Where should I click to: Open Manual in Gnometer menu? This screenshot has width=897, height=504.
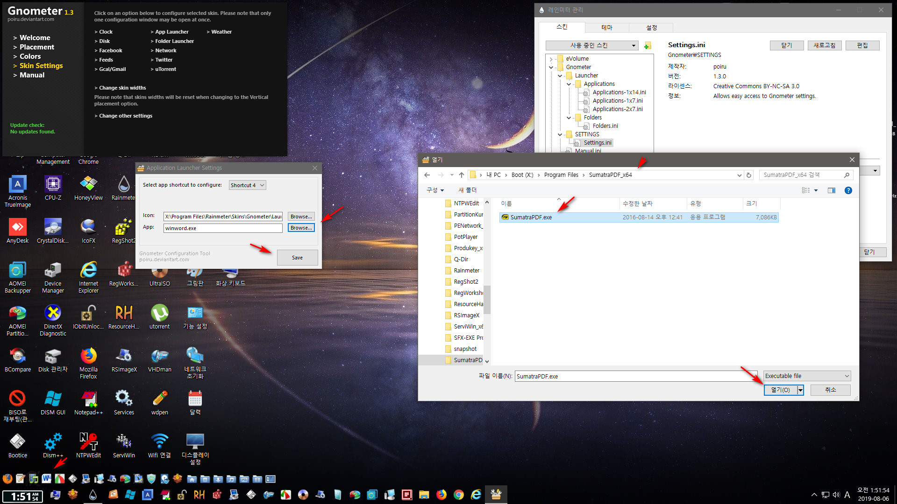coord(32,75)
